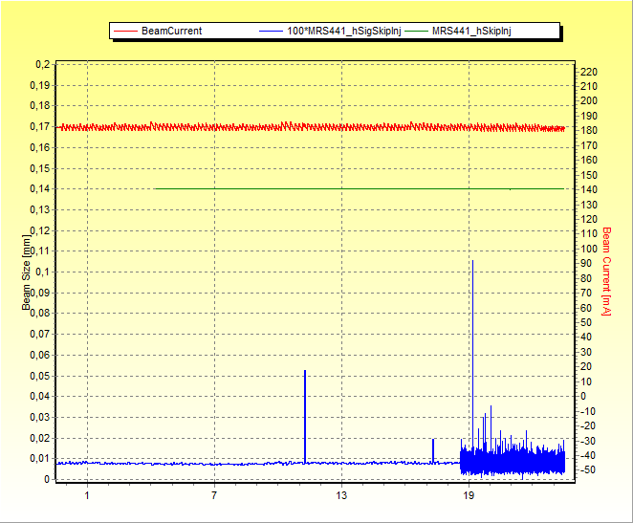Image resolution: width=633 pixels, height=523 pixels.
Task: Click the dense blue noise band after 19
Action: click(x=516, y=460)
